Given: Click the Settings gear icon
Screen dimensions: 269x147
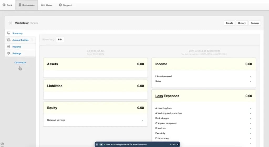Looking at the screenshot, I should click(9, 53).
